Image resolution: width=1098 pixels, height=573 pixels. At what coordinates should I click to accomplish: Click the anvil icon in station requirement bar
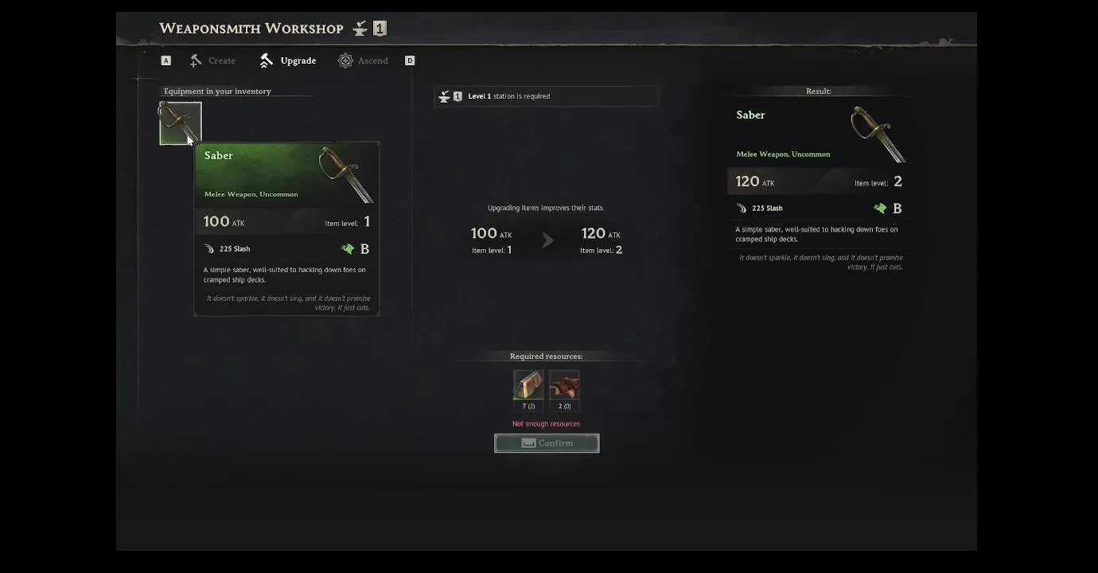coord(444,96)
